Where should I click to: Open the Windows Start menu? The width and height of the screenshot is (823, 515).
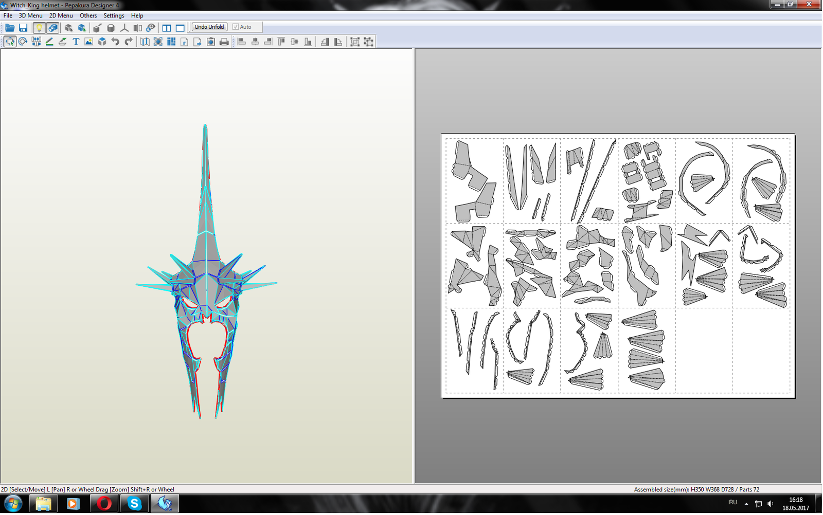tap(14, 504)
